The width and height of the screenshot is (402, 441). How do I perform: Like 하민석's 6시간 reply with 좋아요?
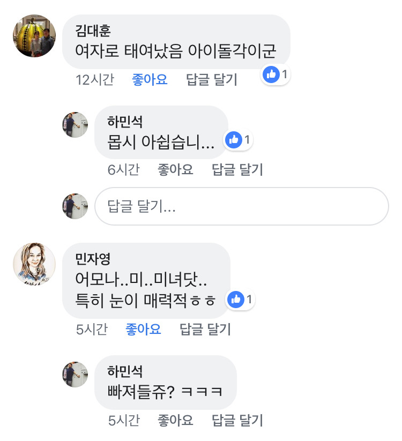point(176,169)
